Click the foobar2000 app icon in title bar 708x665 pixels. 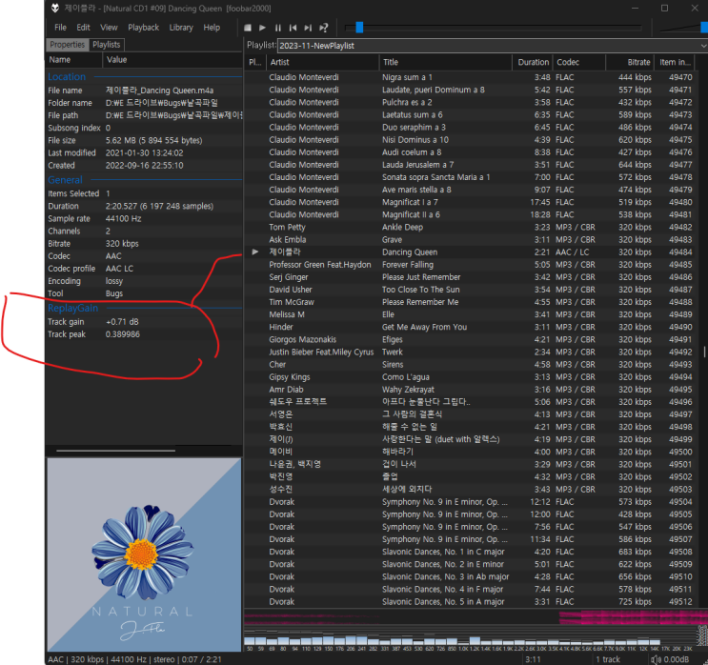(x=55, y=9)
